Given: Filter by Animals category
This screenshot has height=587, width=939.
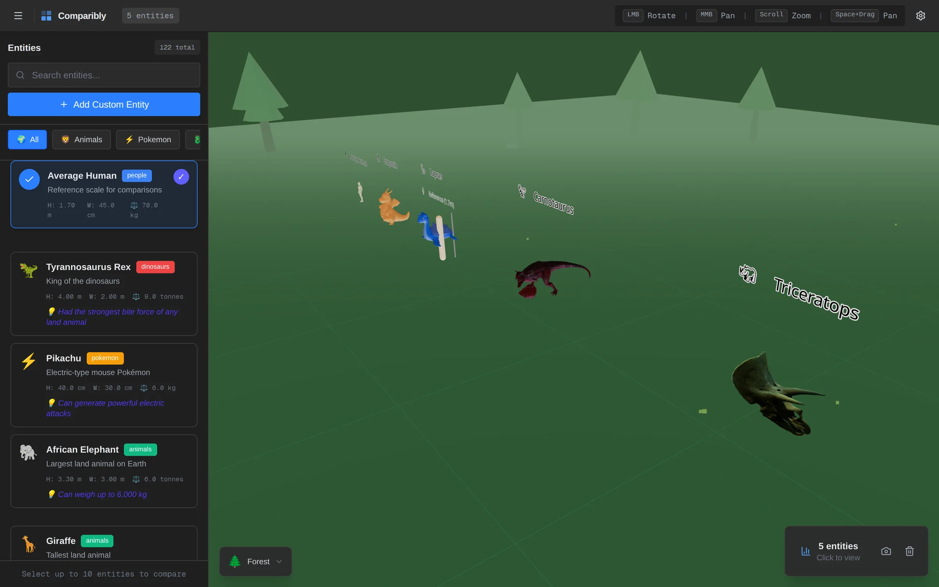Looking at the screenshot, I should click(x=81, y=140).
